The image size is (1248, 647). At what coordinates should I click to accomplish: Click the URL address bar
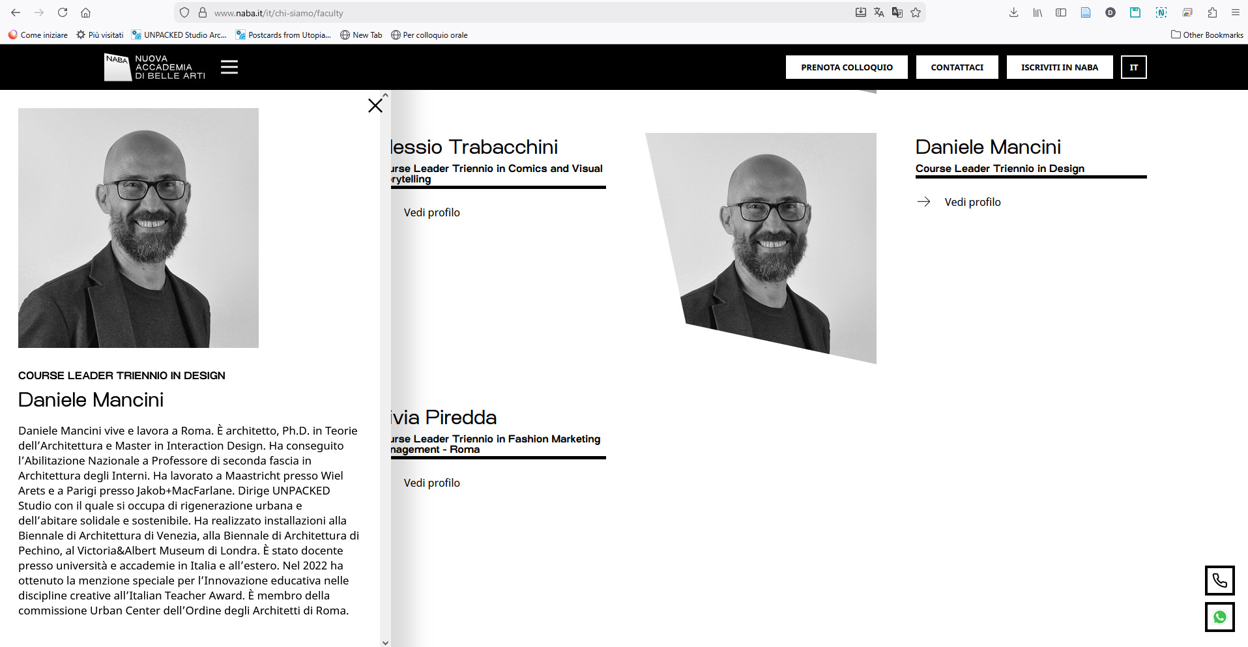click(521, 13)
